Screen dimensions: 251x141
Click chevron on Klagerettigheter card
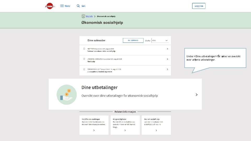pos(125,131)
